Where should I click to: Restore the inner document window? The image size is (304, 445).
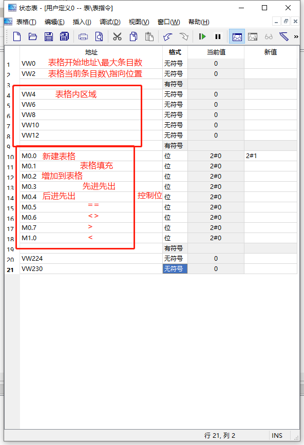tap(286, 21)
